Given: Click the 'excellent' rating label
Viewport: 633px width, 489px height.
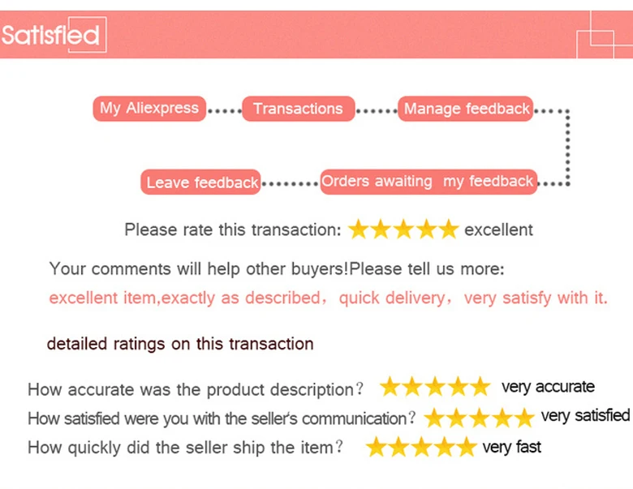Looking at the screenshot, I should point(498,229).
